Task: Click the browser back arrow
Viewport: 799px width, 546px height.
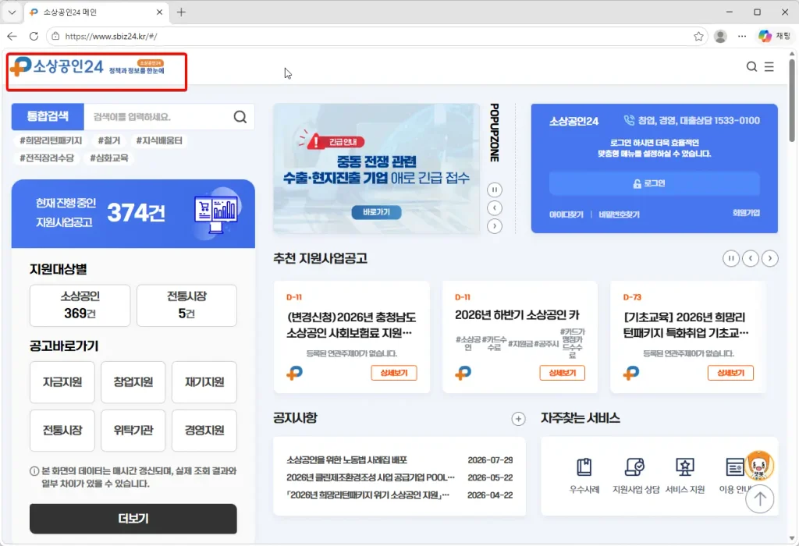Action: pyautogui.click(x=12, y=36)
